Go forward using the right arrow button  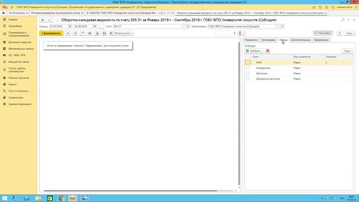click(49, 20)
